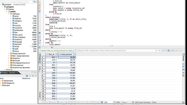Open the filter history dropdown arrow
The height and width of the screenshot is (105, 187).
coord(160,50)
